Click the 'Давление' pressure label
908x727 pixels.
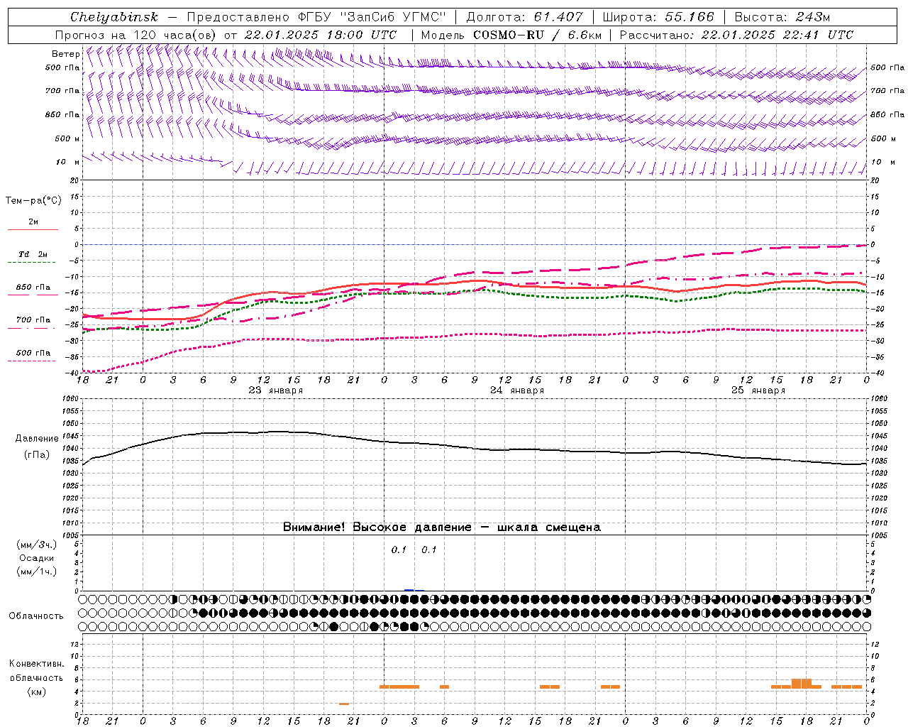pyautogui.click(x=37, y=438)
